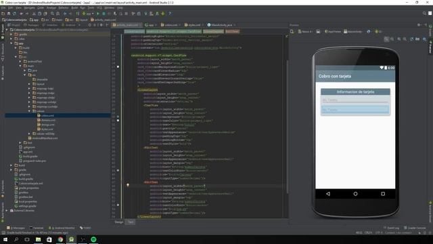The height and width of the screenshot is (244, 433).
Task: Open the Gradle Console
Action: (x=415, y=228)
